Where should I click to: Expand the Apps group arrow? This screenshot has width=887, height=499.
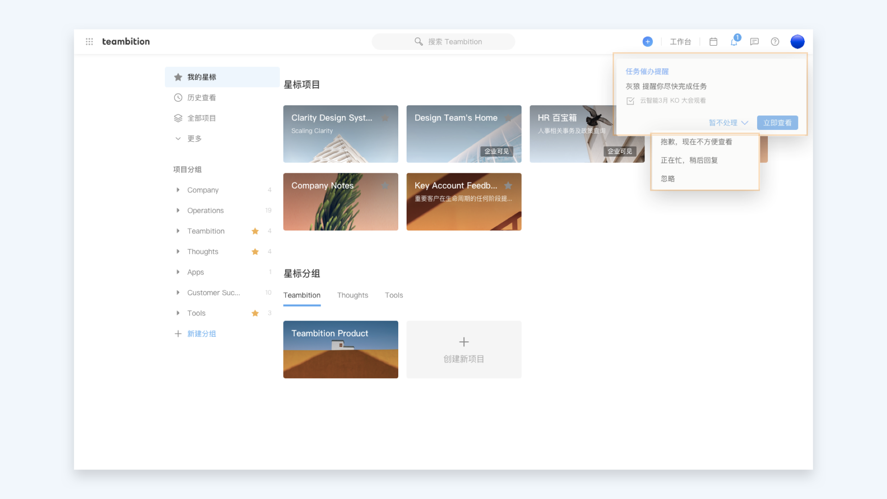pyautogui.click(x=178, y=272)
